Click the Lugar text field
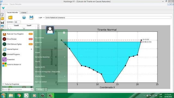The width and height of the screenshot is (174, 98). [x=108, y=17]
